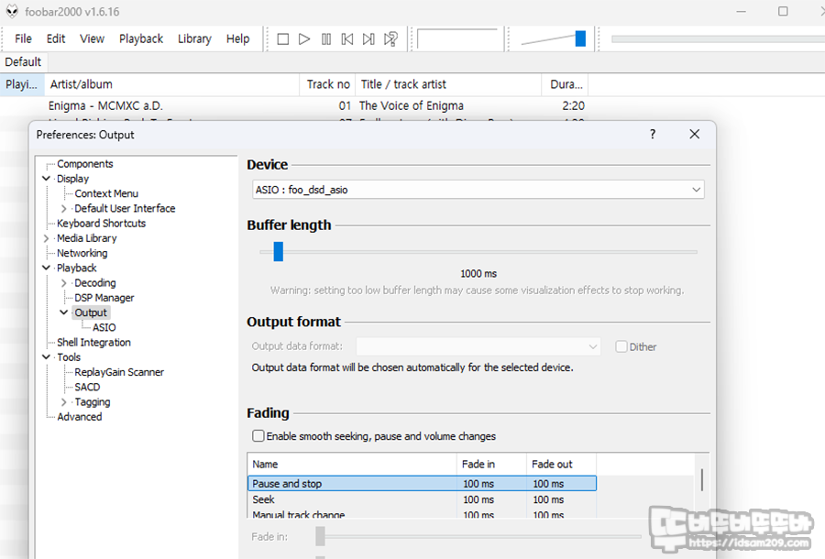Click the Fade in slider handle
The image size is (825, 559).
point(320,537)
